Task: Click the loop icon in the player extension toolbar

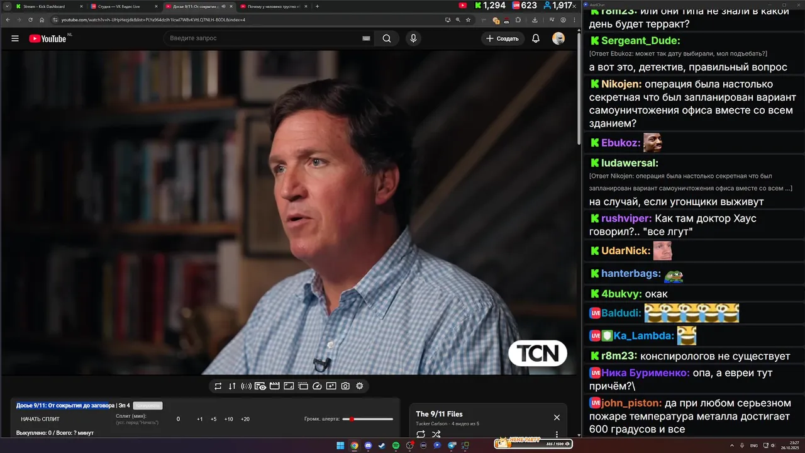Action: click(218, 386)
